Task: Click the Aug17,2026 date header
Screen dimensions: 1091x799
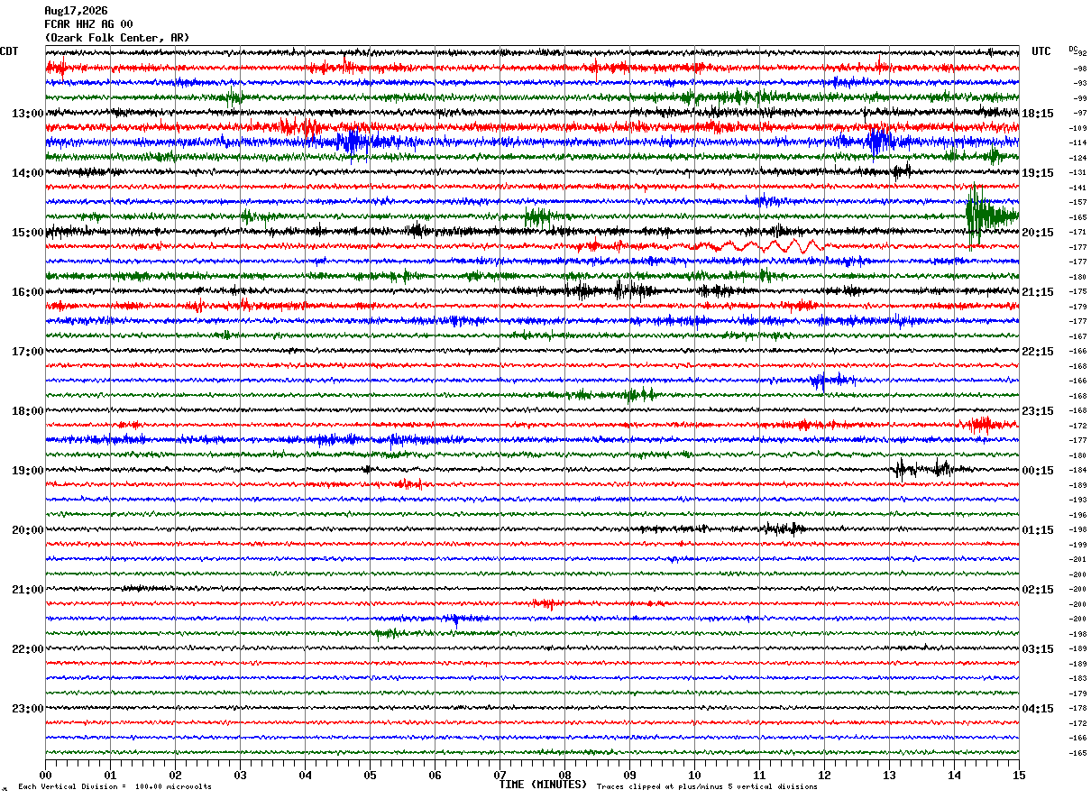Action: [76, 11]
